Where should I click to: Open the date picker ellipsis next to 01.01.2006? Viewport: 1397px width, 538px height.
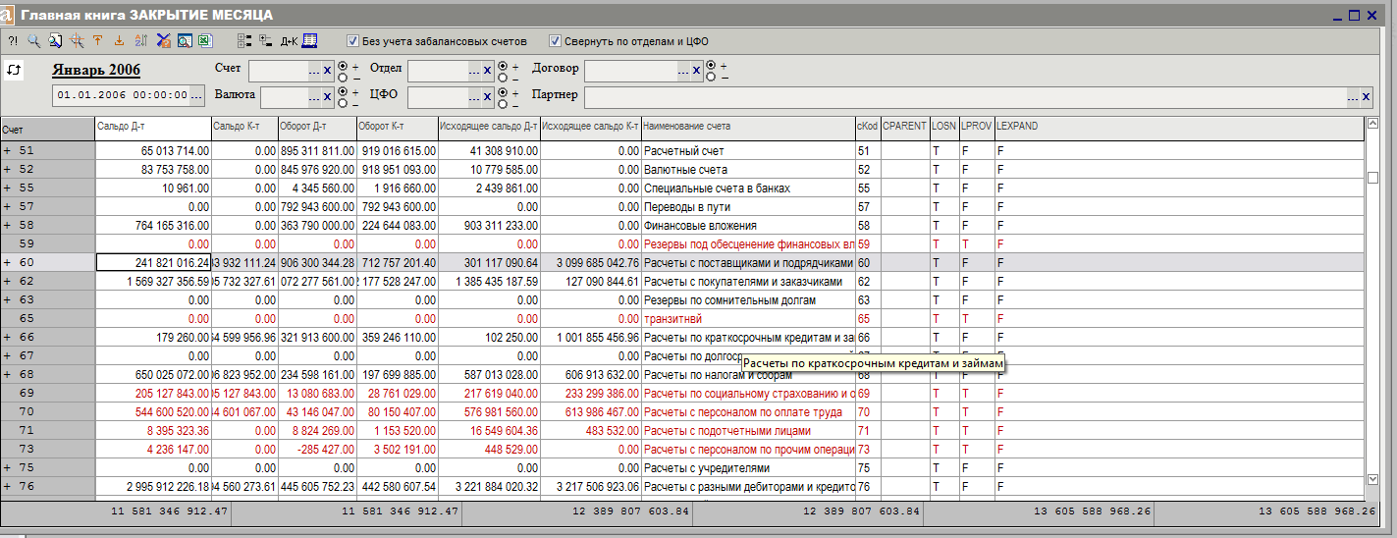tap(196, 95)
